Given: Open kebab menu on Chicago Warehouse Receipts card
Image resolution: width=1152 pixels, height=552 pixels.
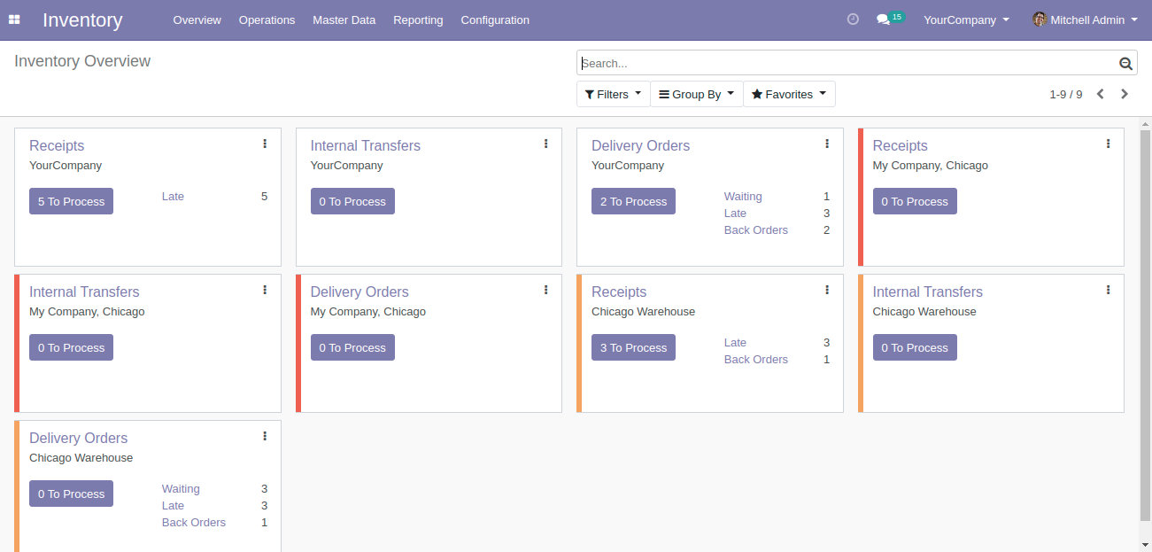Looking at the screenshot, I should 827,290.
